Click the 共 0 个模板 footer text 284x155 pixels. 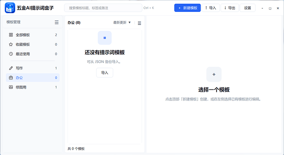pos(76,149)
